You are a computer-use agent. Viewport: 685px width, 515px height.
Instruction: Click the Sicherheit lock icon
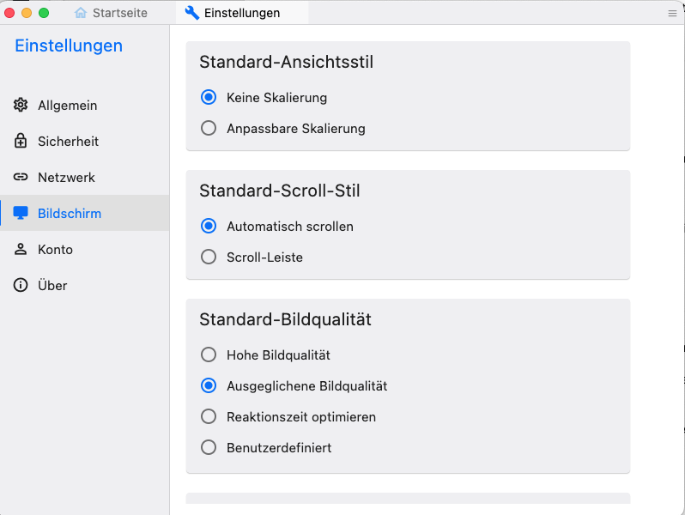tap(21, 142)
